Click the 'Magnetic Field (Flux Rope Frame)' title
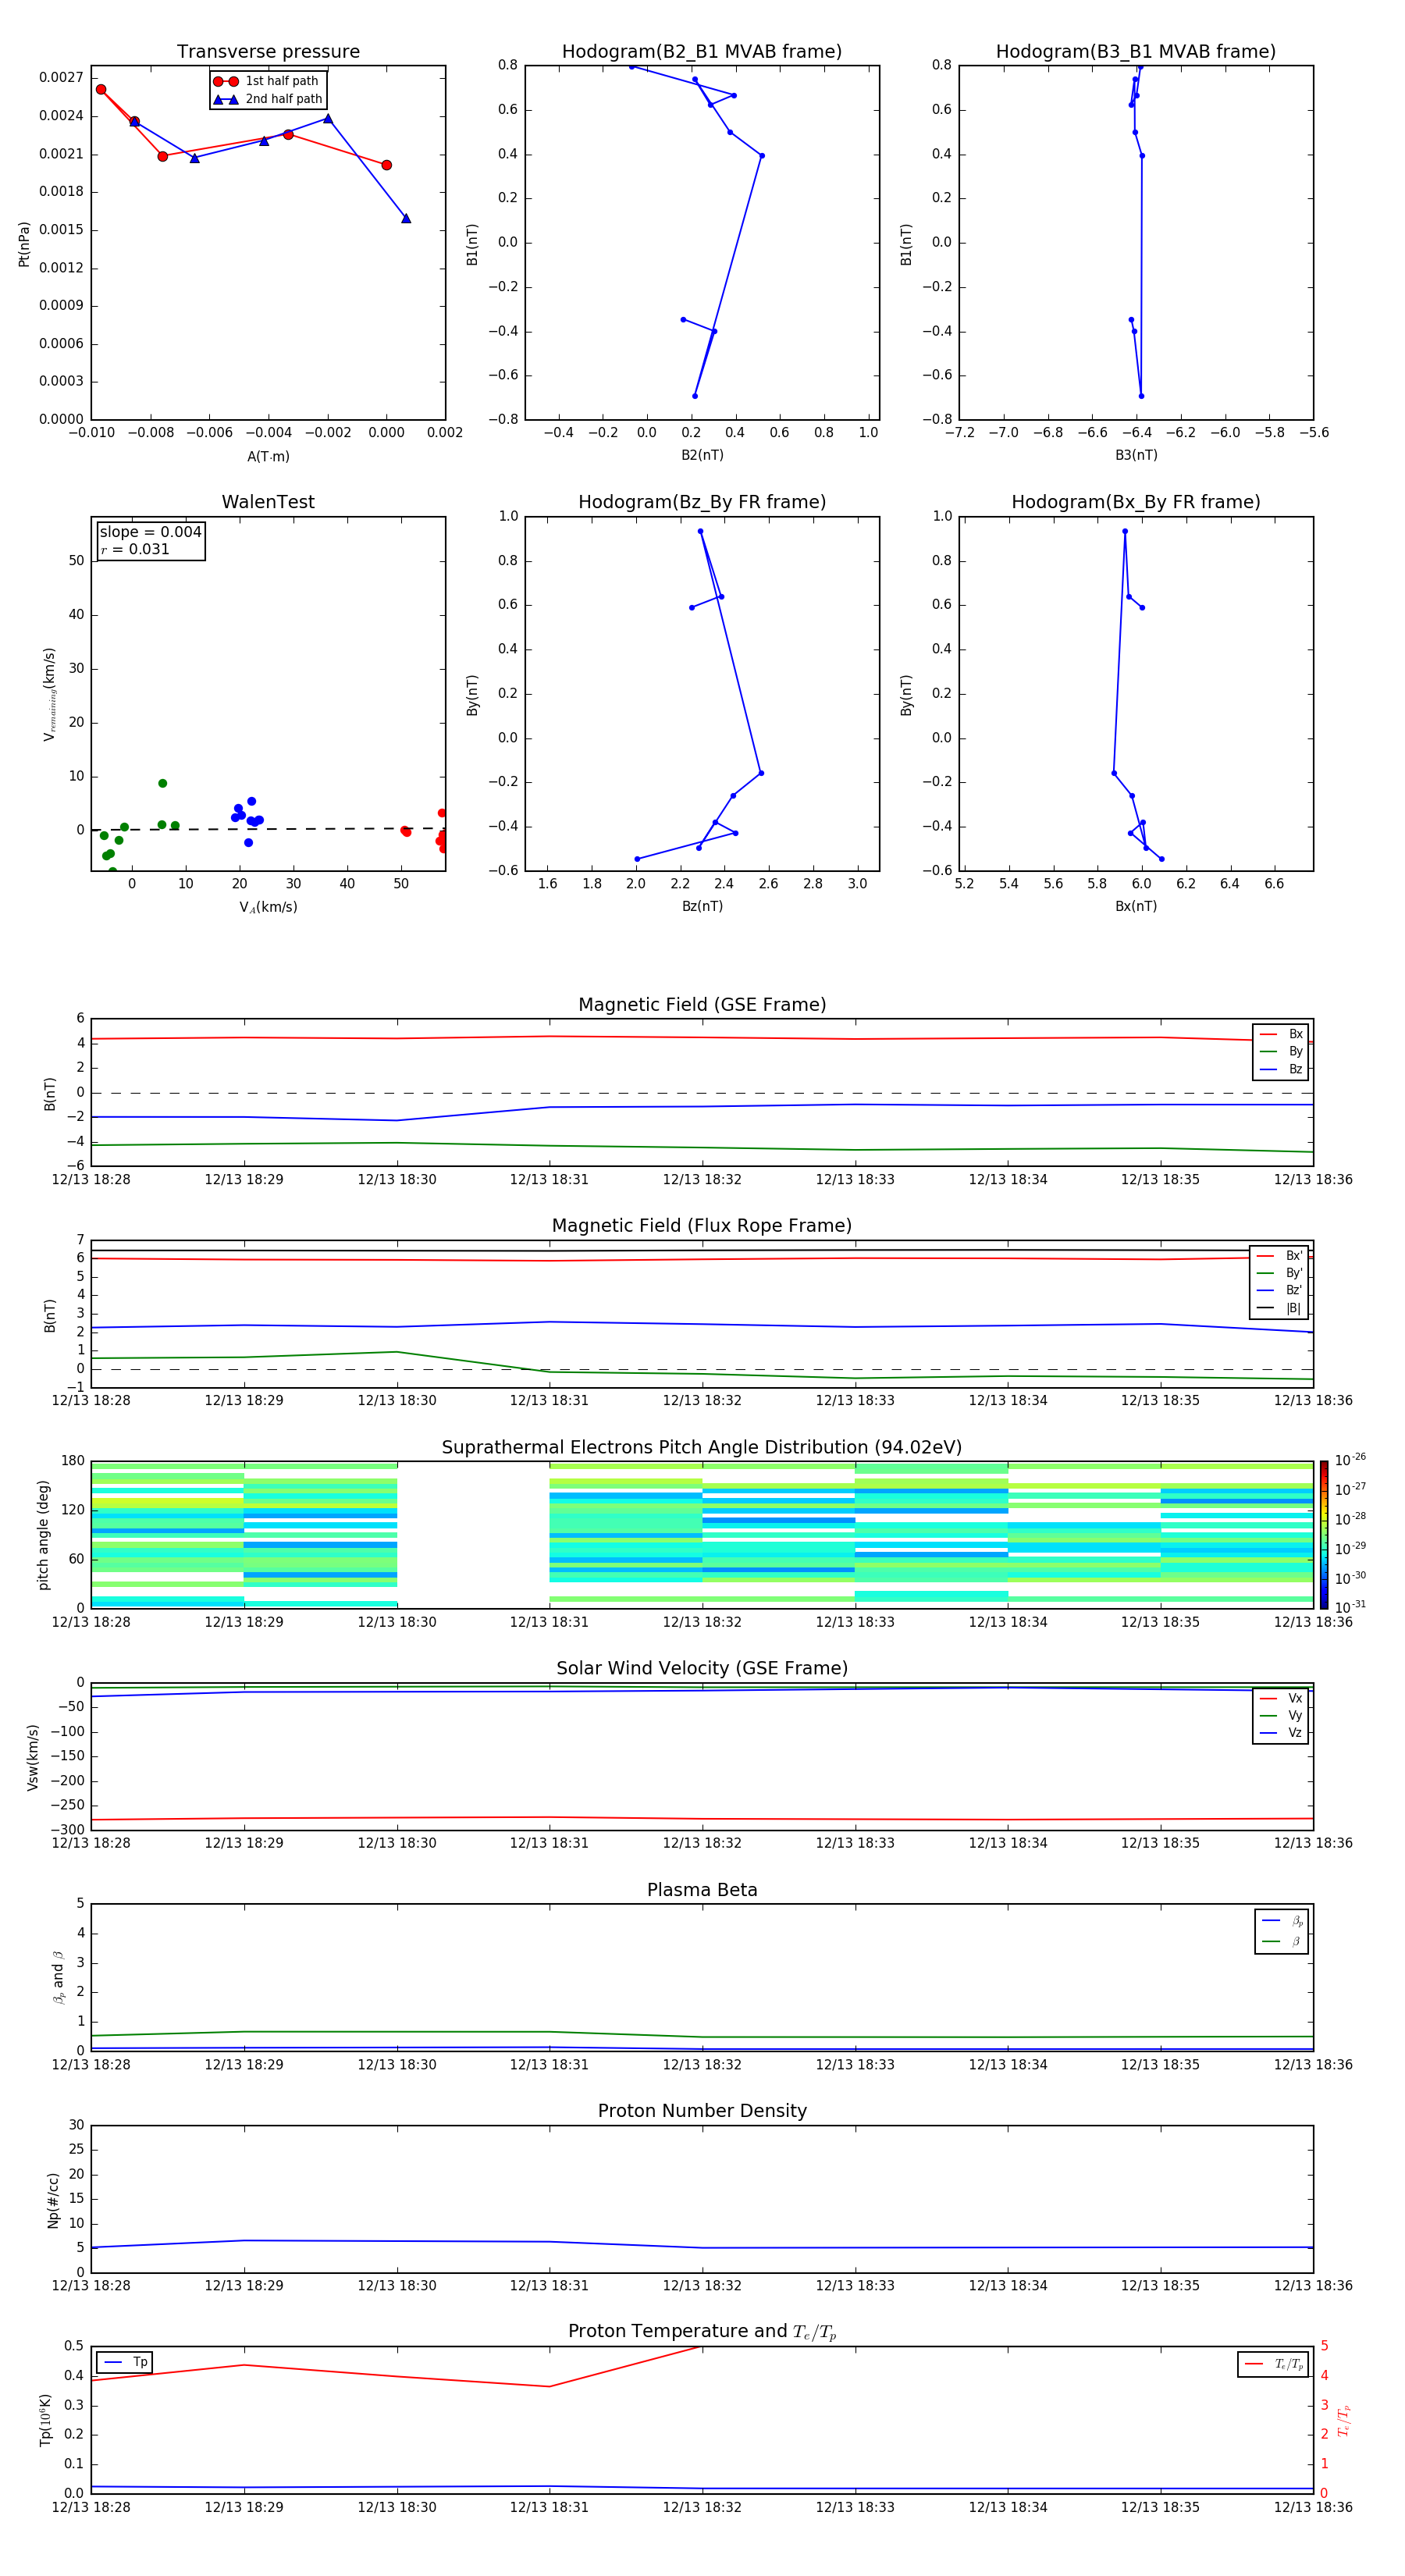Viewport: 1405px width, 2576px height. (x=702, y=1225)
